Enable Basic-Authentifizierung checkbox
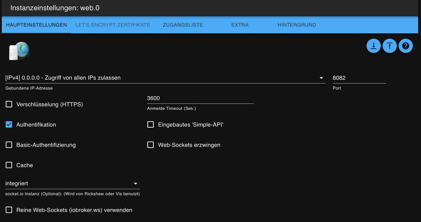 [9, 145]
